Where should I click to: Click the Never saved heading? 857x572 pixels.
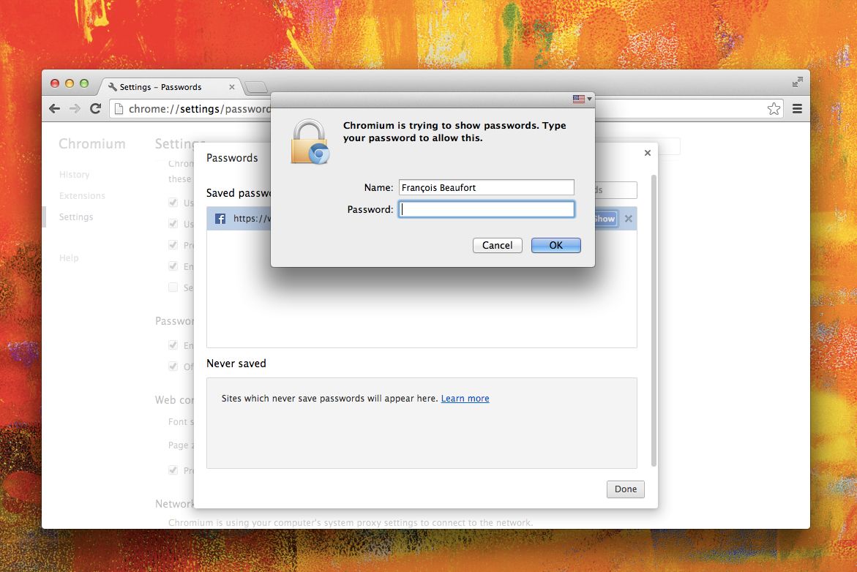pyautogui.click(x=236, y=364)
